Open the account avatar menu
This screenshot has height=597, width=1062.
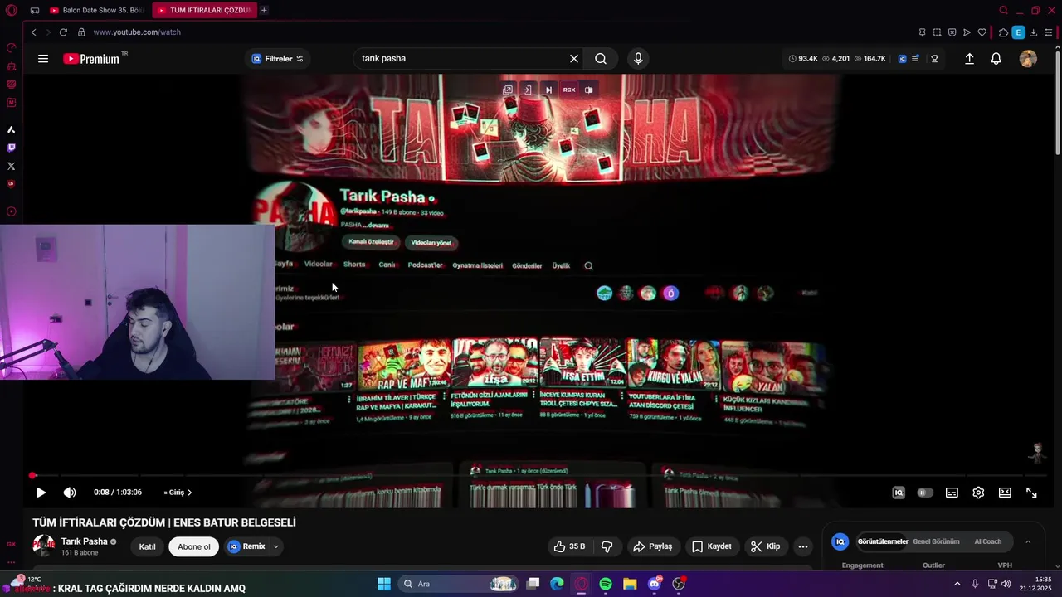(1028, 59)
